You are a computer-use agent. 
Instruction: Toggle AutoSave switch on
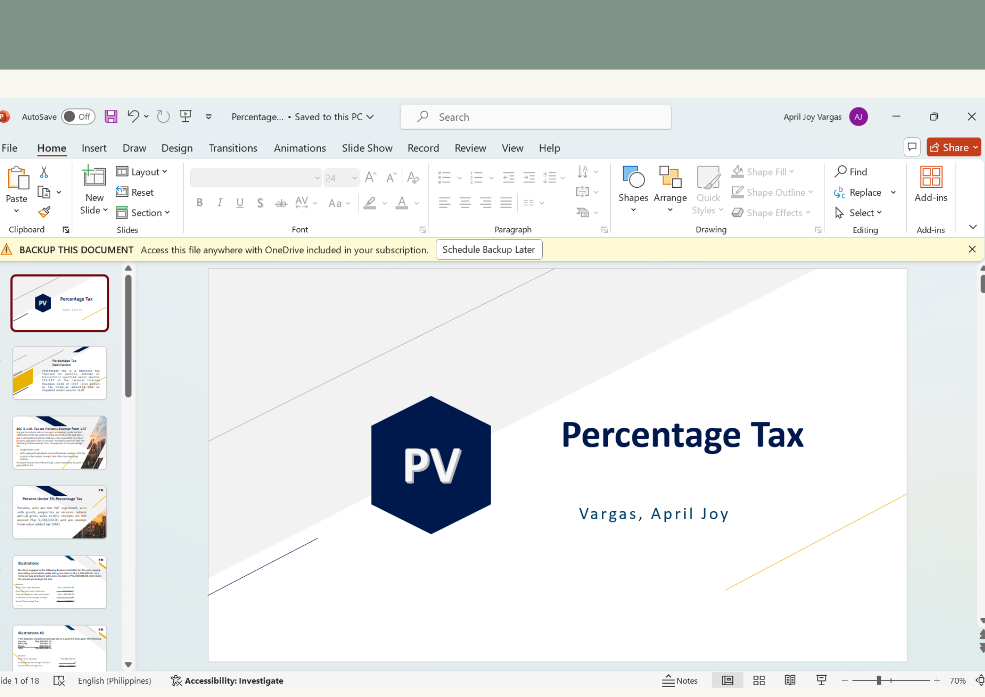pos(78,117)
